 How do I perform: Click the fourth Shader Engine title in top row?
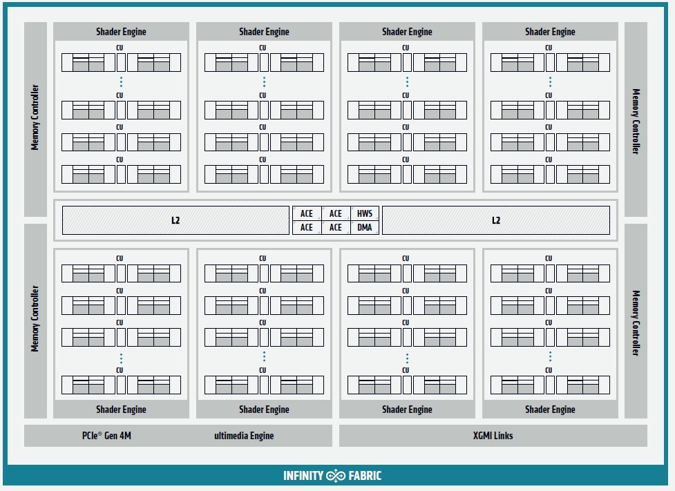click(550, 31)
